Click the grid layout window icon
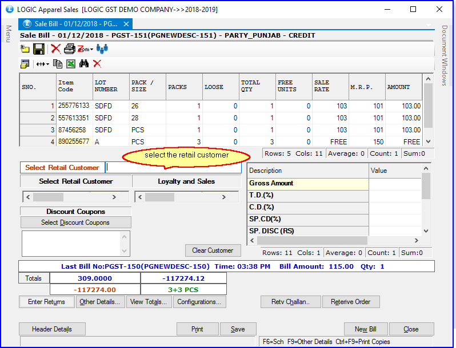This screenshot has width=456, height=348. (25, 63)
